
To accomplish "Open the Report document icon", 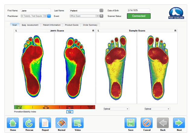I will click(45, 123).
